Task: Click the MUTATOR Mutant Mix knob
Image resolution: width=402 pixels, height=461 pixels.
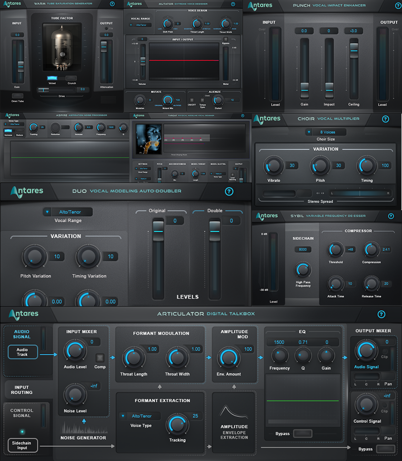Action: point(167,100)
